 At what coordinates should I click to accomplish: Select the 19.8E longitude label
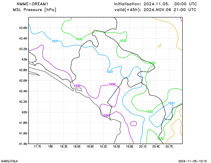tap(130, 147)
